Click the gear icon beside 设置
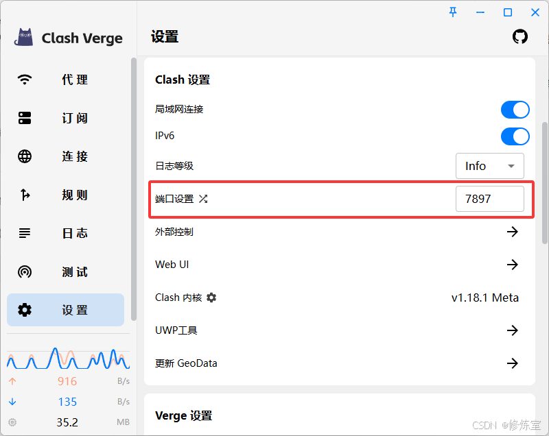Screen dimensions: 549x436 pyautogui.click(x=25, y=310)
